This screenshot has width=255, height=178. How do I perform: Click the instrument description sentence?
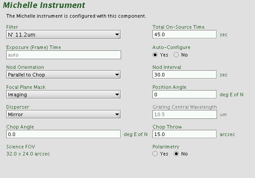(76, 16)
